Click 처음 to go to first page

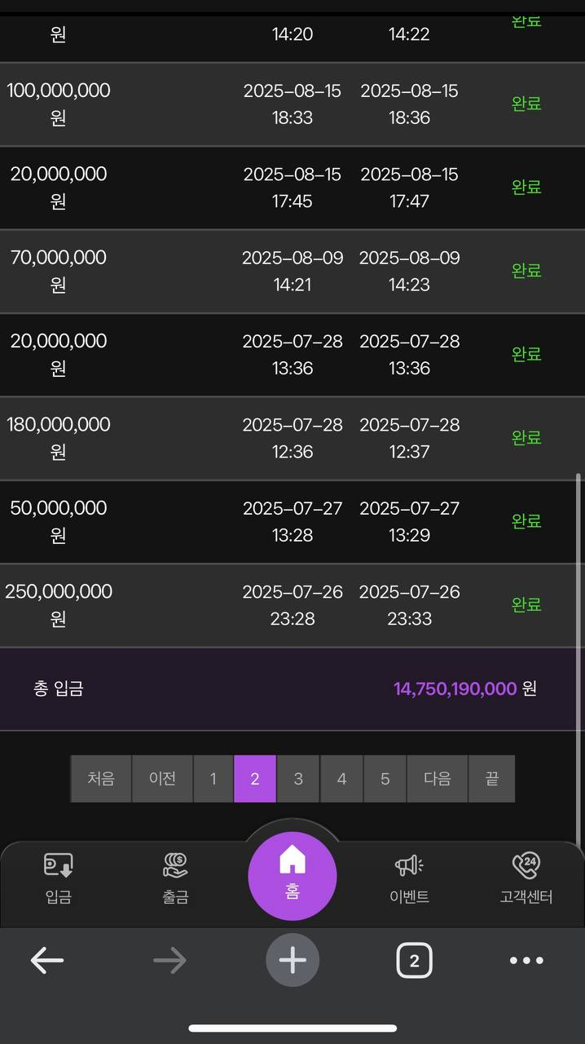101,779
